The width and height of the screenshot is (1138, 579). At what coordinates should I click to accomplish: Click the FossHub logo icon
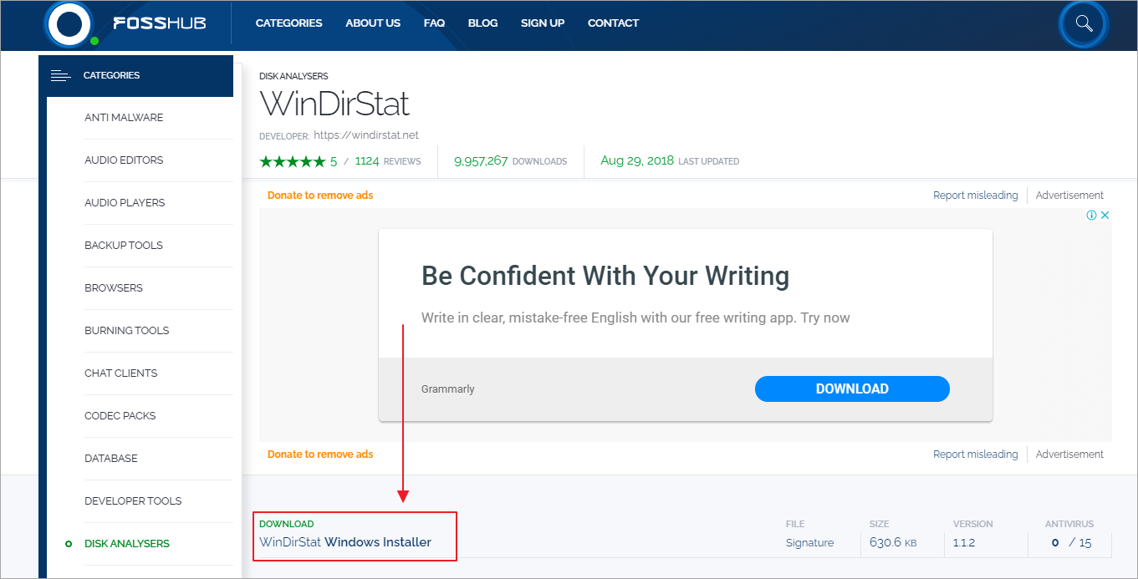pyautogui.click(x=71, y=23)
